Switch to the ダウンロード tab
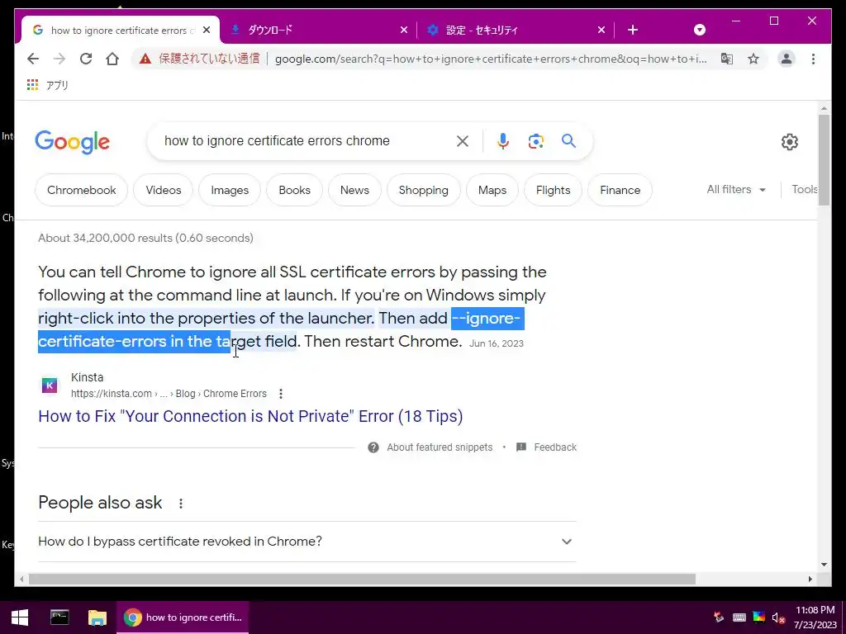This screenshot has width=846, height=634. pyautogui.click(x=318, y=31)
